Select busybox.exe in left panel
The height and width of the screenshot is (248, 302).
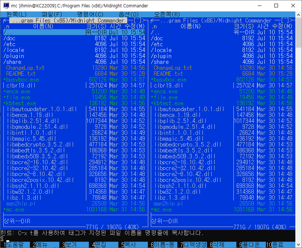[x=74, y=80]
